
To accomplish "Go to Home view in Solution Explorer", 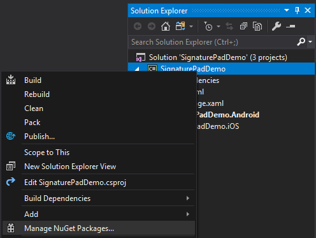I will pyautogui.click(x=166, y=26).
